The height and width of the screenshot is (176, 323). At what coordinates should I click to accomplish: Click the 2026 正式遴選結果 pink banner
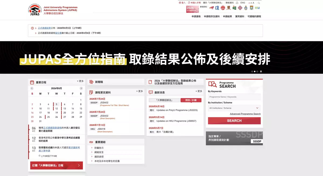click(x=192, y=9)
